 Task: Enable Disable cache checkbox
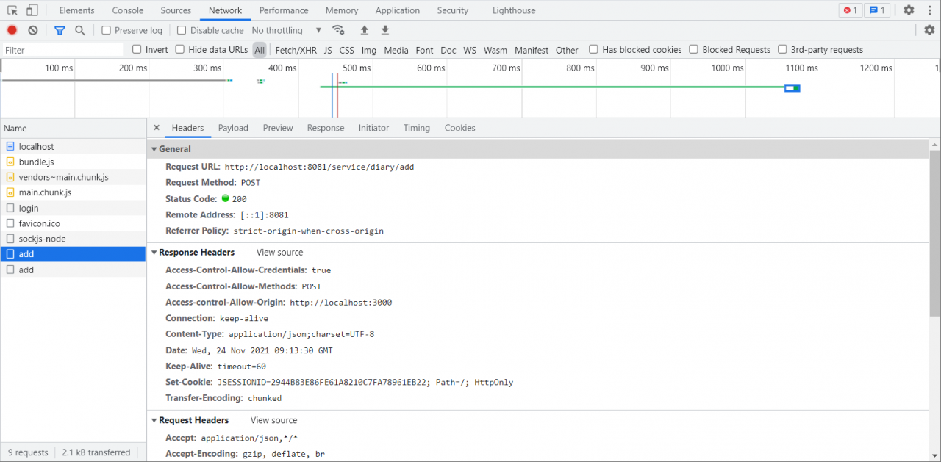click(182, 30)
